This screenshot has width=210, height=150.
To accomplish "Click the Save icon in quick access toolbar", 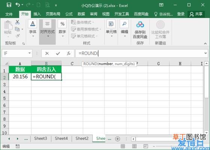I will click(x=9, y=5).
